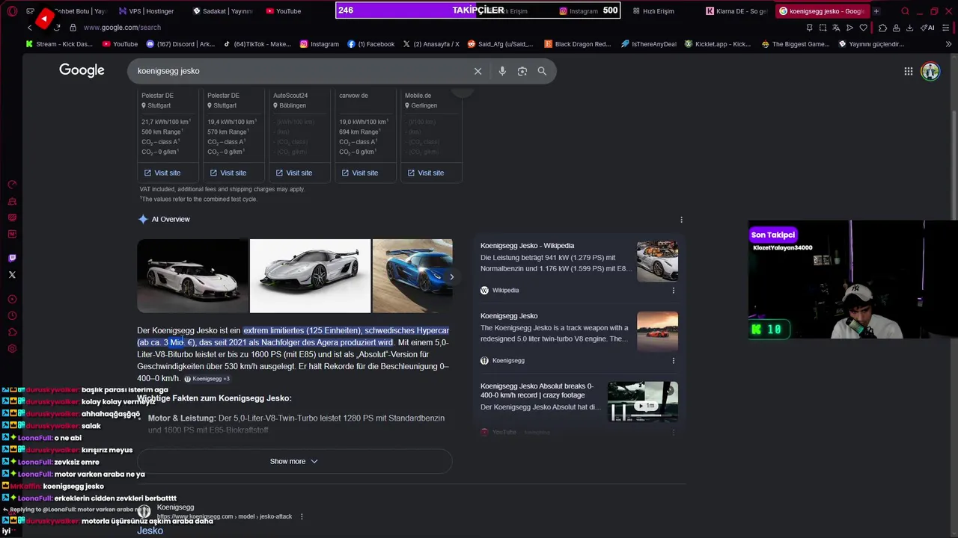Switch to the Klarna DE tab
The image size is (958, 538).
tap(737, 11)
